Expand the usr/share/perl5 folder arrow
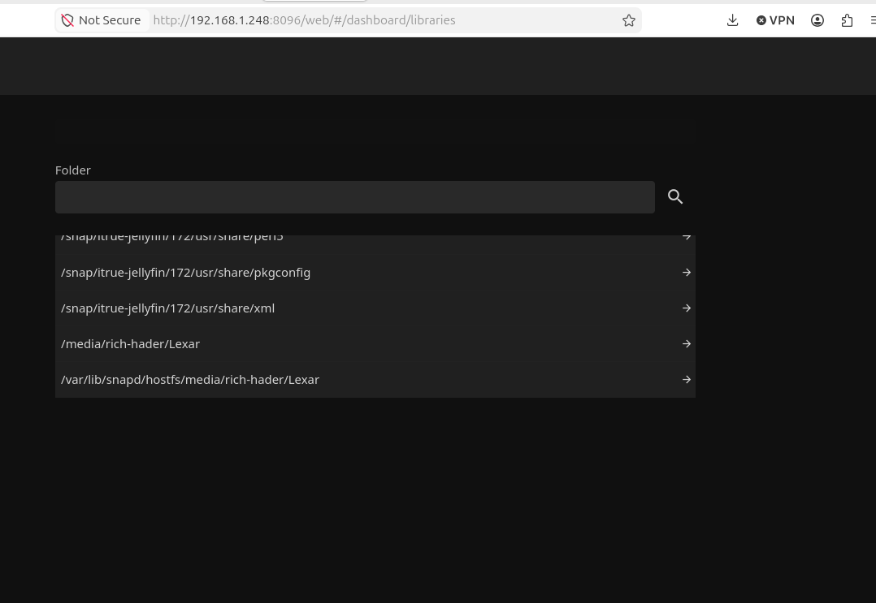The width and height of the screenshot is (876, 603). [x=686, y=238]
